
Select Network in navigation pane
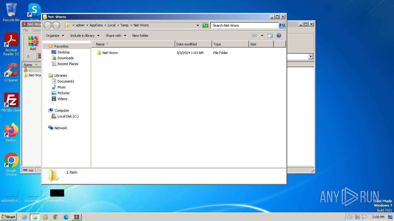pos(61,128)
